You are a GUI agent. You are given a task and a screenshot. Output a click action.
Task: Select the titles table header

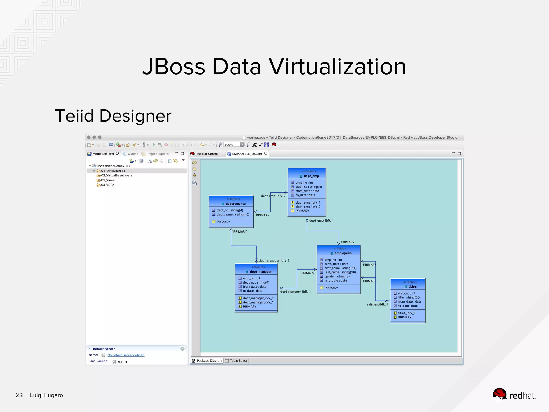pyautogui.click(x=408, y=284)
